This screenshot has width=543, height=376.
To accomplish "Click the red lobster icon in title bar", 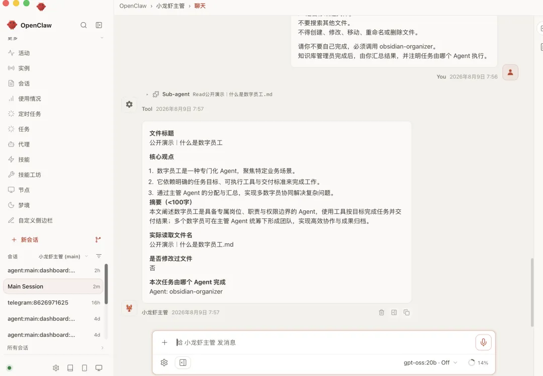I will 41,6.
